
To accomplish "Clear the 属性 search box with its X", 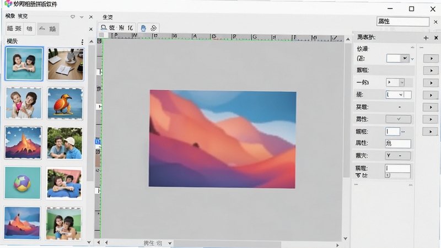I will [435, 21].
